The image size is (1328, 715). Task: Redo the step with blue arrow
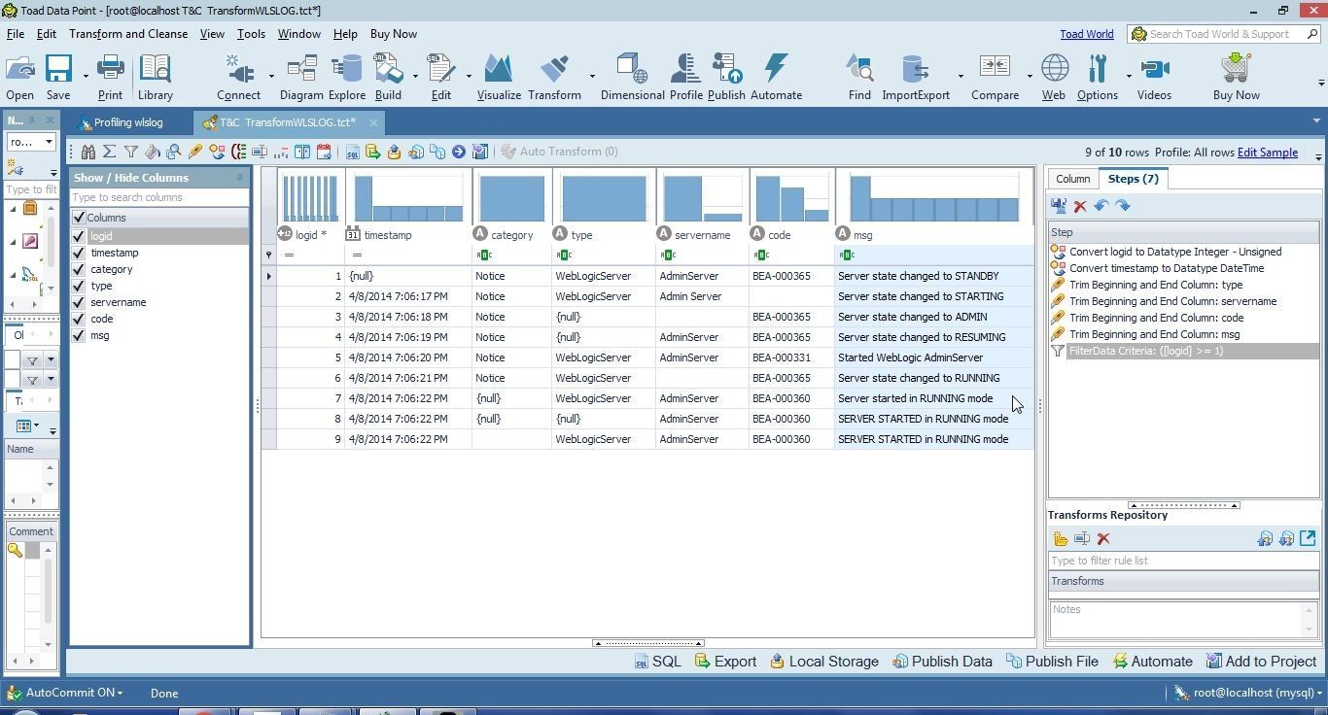(x=1123, y=206)
